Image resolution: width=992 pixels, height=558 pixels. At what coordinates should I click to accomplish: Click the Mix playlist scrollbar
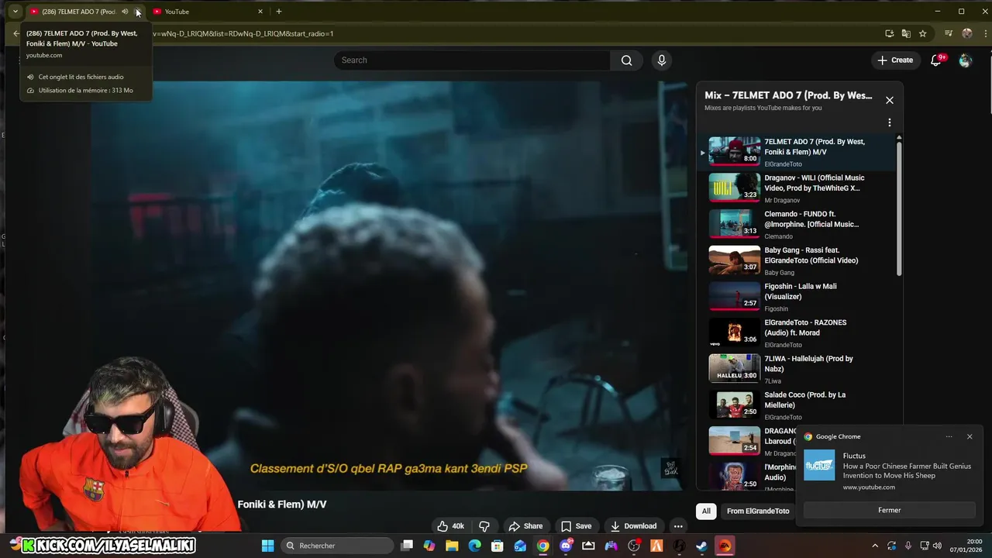[x=899, y=208]
